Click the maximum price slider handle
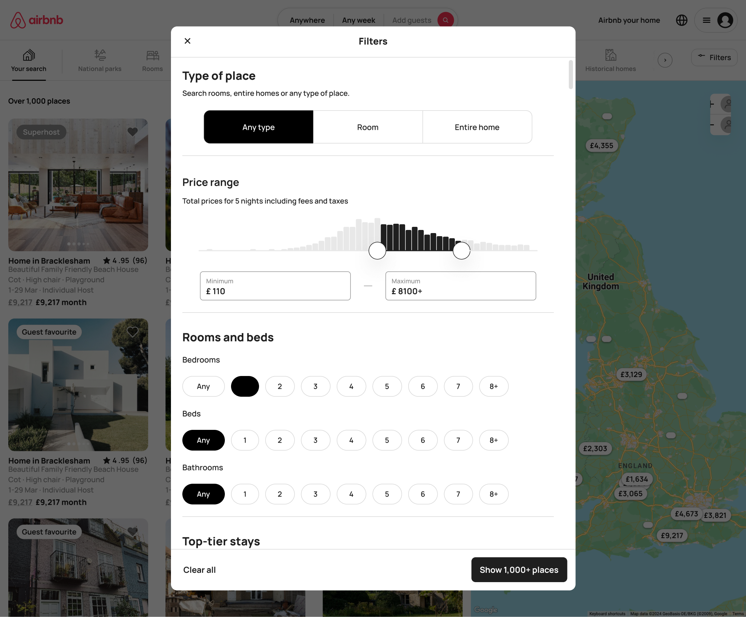The width and height of the screenshot is (746, 617). [461, 250]
